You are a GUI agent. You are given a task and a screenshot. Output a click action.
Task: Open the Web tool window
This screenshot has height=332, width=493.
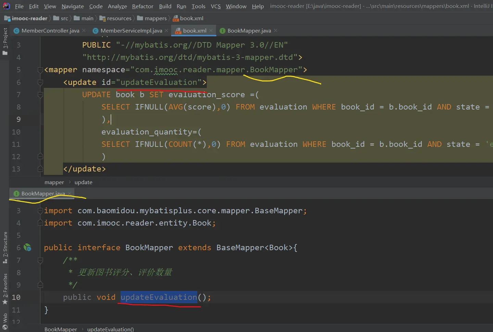pyautogui.click(x=5, y=321)
